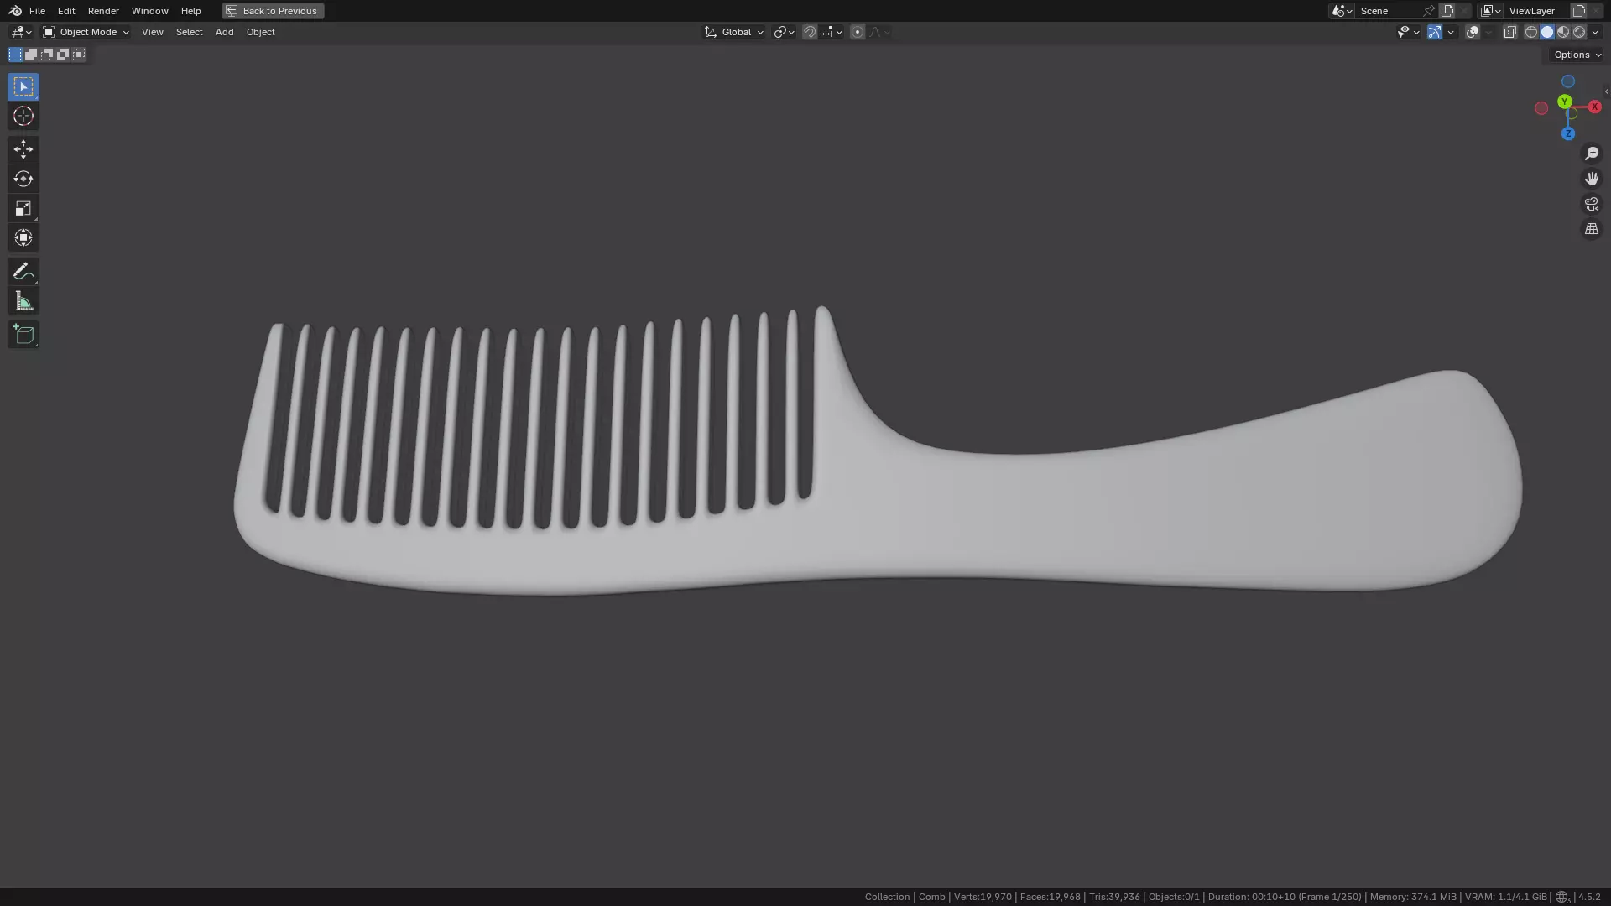Open the Edit menu
Screen dimensions: 1611x906
(x=66, y=11)
